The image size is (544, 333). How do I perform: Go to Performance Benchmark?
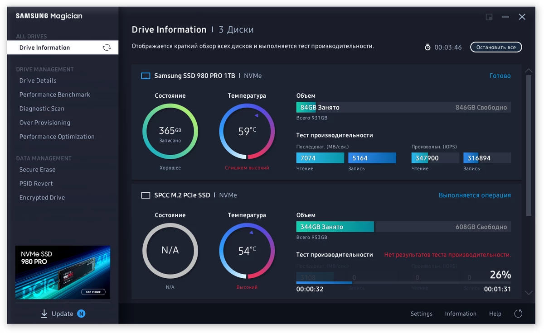[55, 95]
